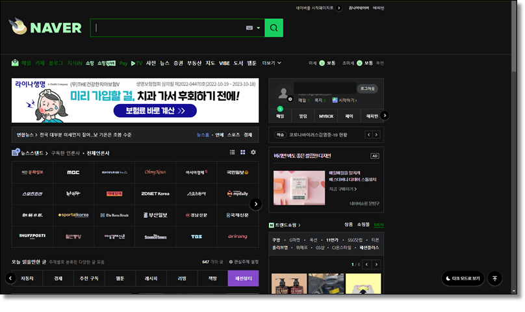Open VIBE music service

pyautogui.click(x=224, y=63)
